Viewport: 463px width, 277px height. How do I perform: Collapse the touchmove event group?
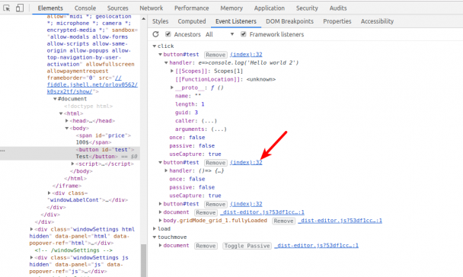(155, 237)
